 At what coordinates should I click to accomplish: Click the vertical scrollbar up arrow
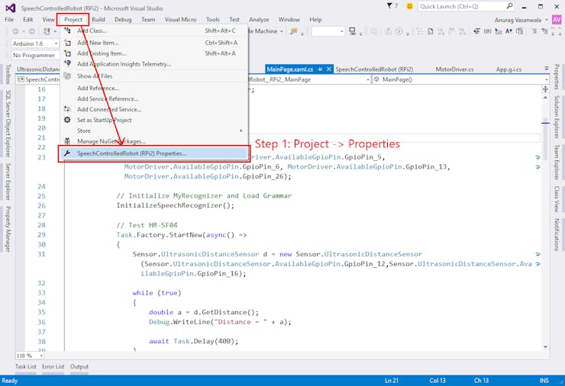pyautogui.click(x=545, y=97)
